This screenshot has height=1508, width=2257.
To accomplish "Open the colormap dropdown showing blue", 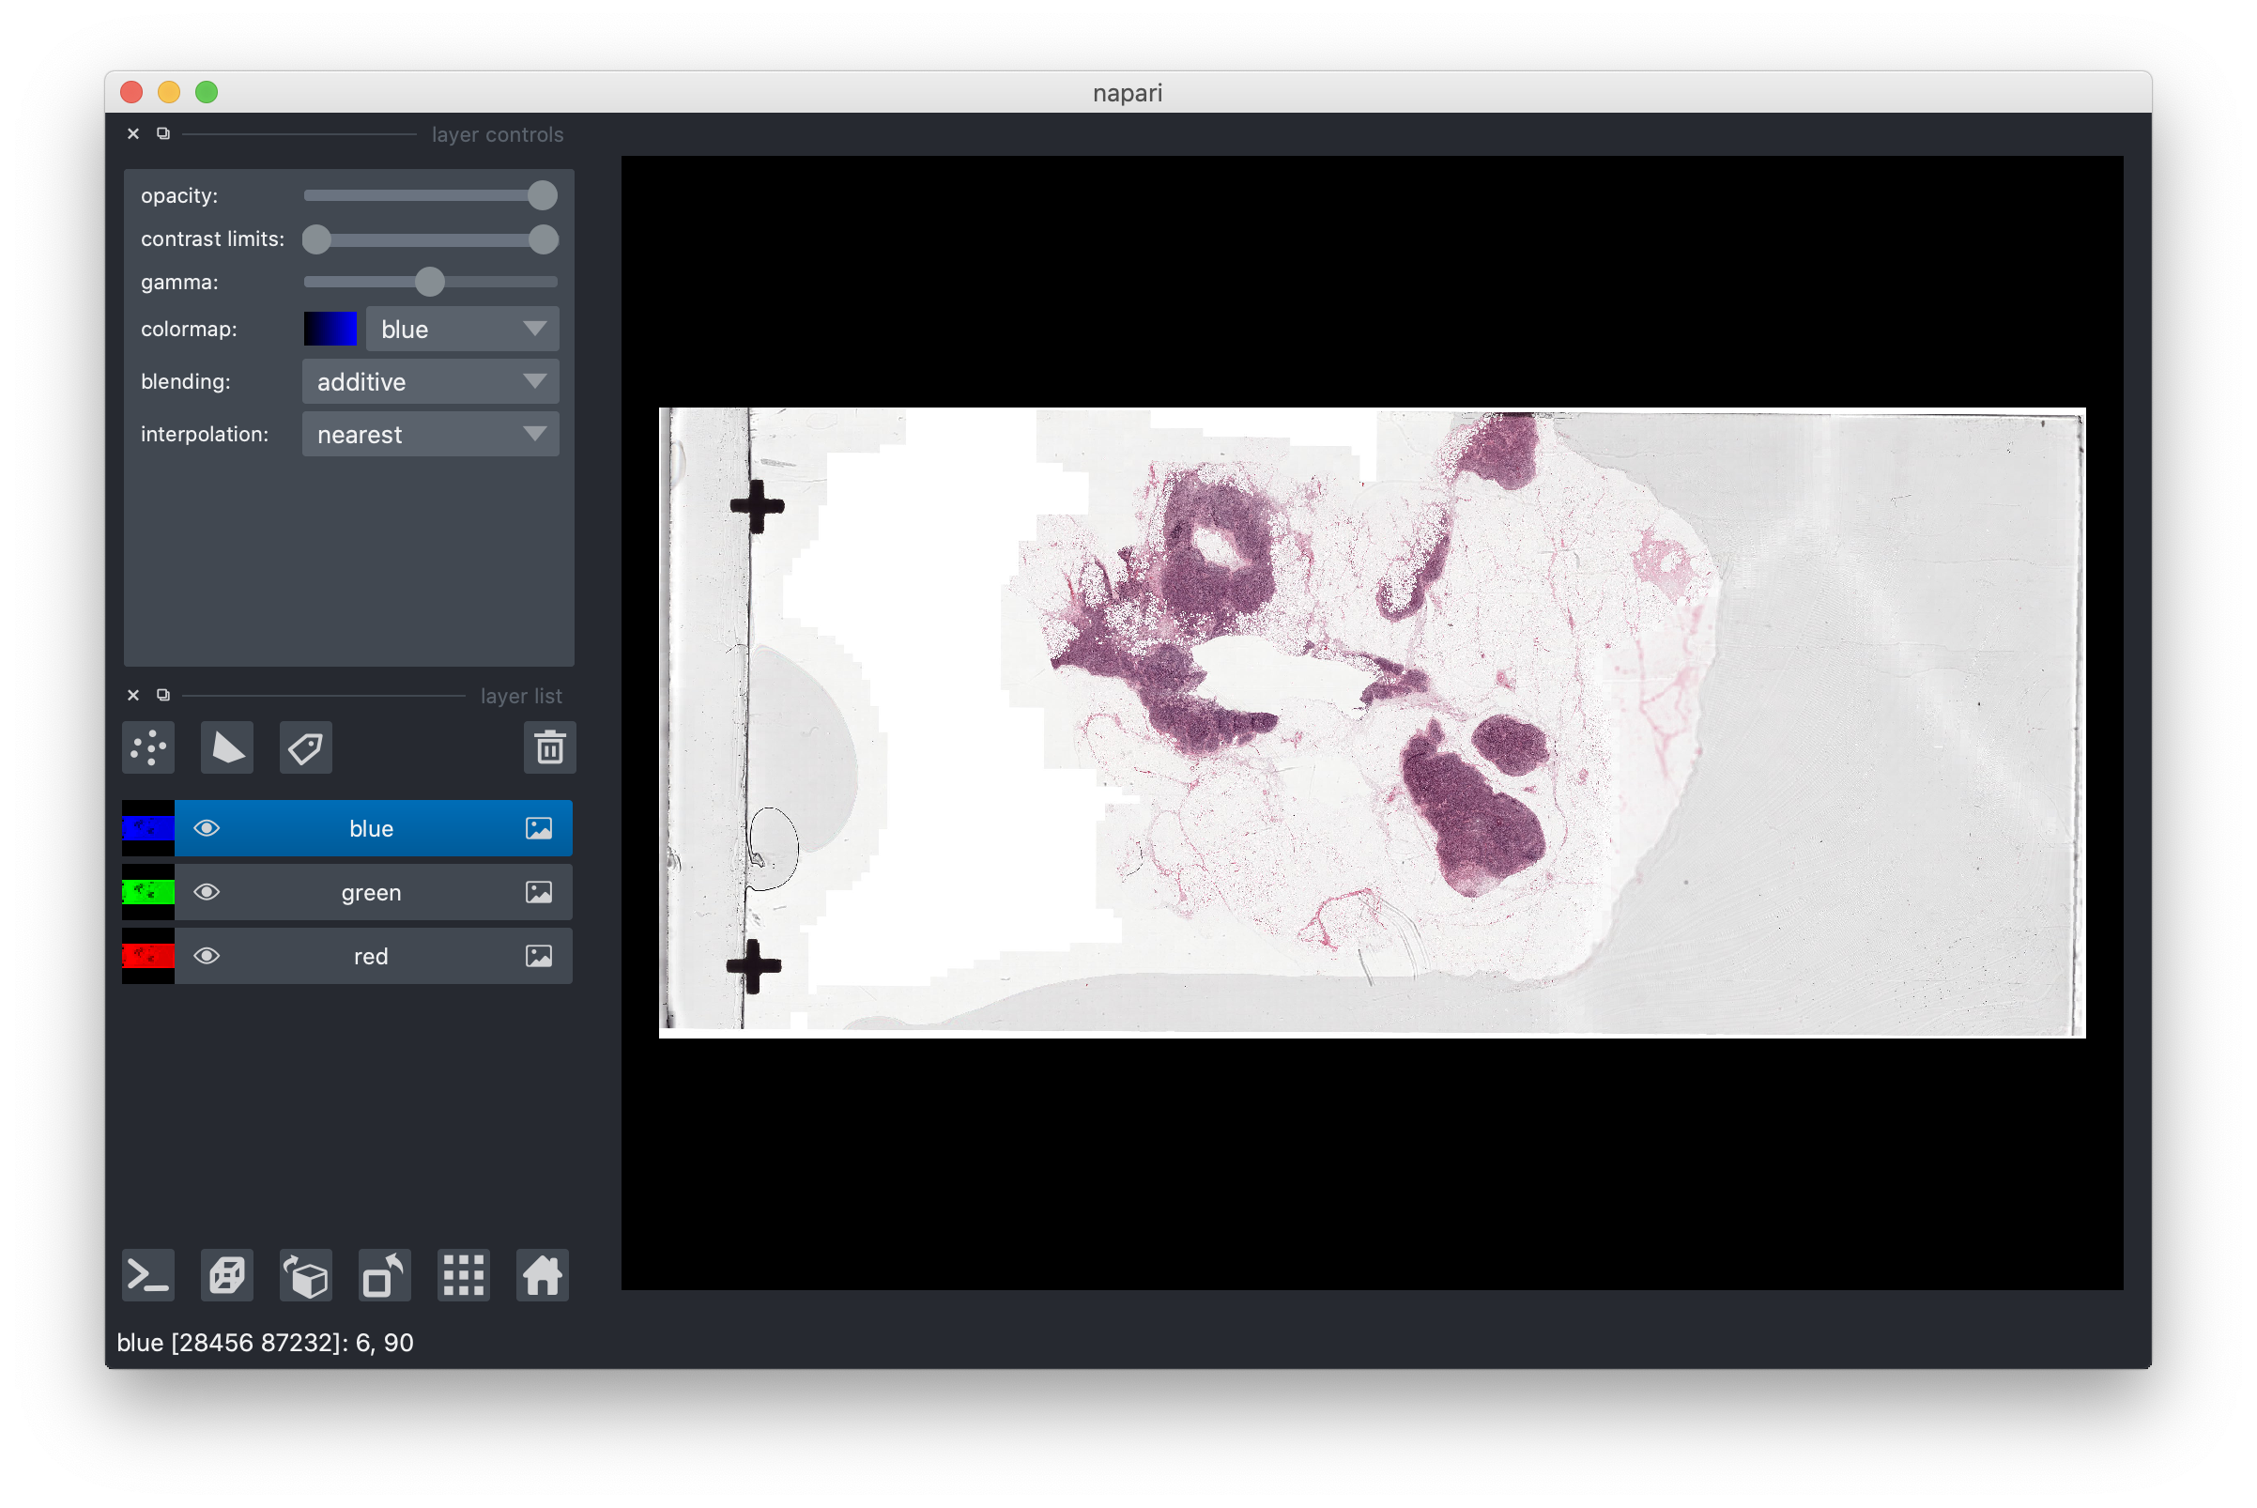I will (x=463, y=329).
